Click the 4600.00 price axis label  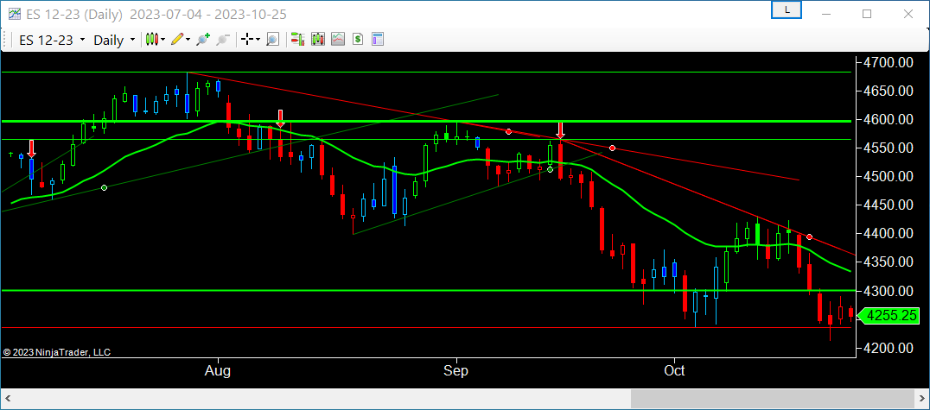[888, 120]
